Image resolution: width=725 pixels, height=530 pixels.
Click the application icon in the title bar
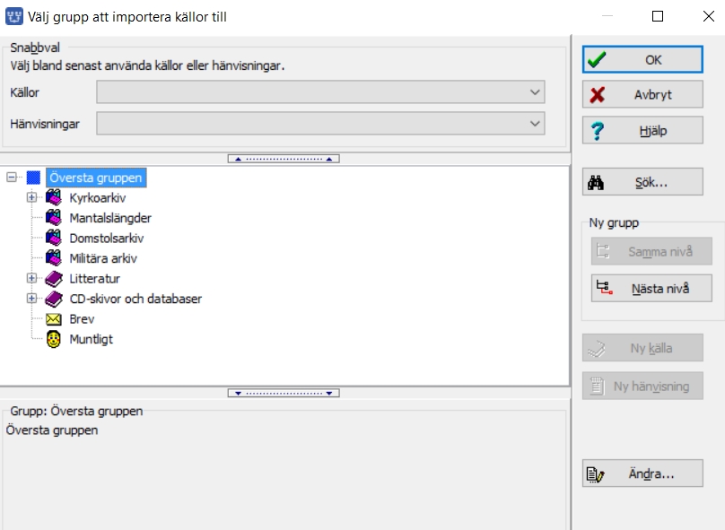[x=13, y=17]
